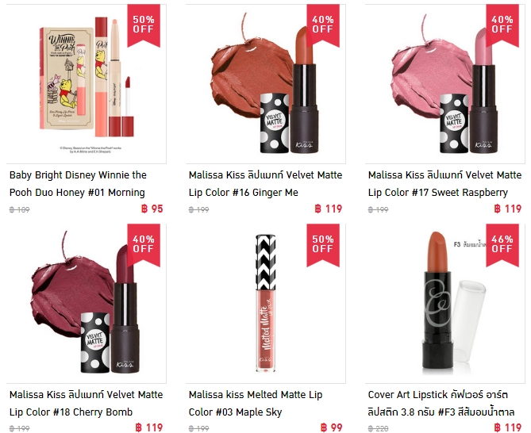Screen dimensions: 531x433
Task: Click the 50% OFF badge on Maple Sky
Action: (323, 244)
